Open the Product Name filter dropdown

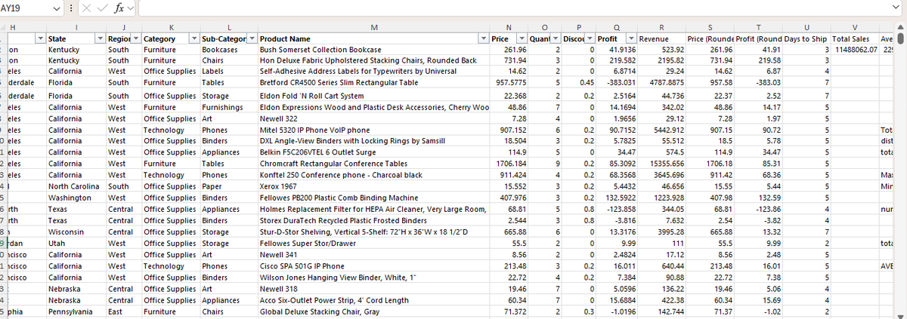[484, 38]
